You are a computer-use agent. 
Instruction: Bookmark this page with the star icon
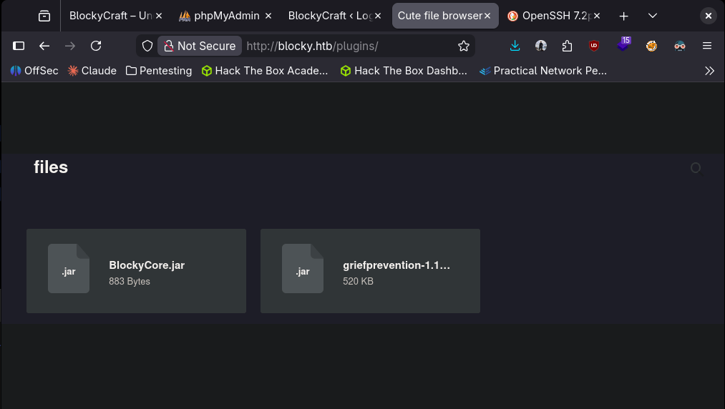tap(464, 46)
